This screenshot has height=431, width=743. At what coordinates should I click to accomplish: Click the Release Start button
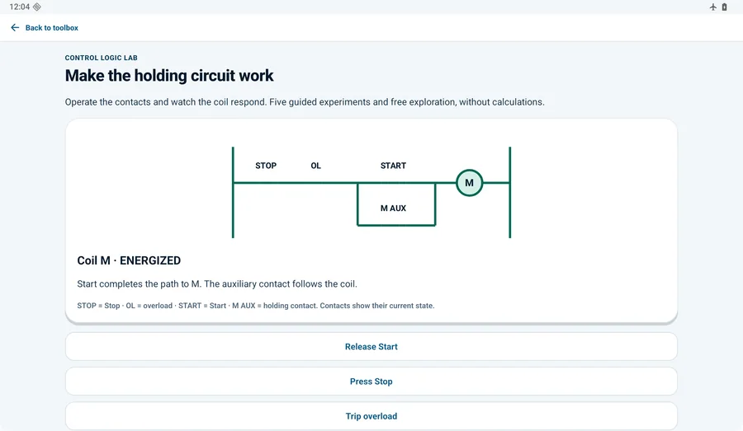click(x=371, y=347)
